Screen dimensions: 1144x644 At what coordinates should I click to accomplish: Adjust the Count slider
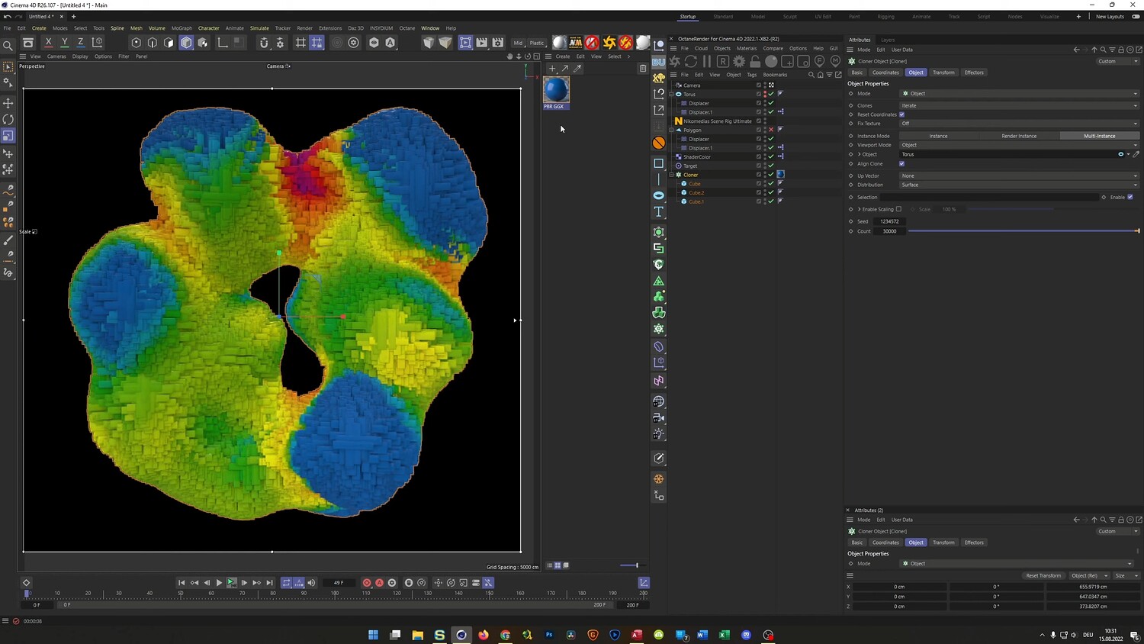tap(1023, 231)
